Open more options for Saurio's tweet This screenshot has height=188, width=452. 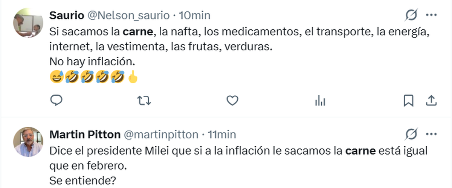431,15
